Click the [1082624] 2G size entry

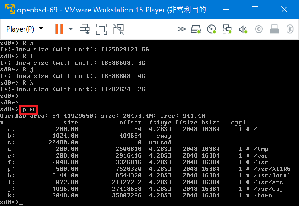tap(123, 89)
